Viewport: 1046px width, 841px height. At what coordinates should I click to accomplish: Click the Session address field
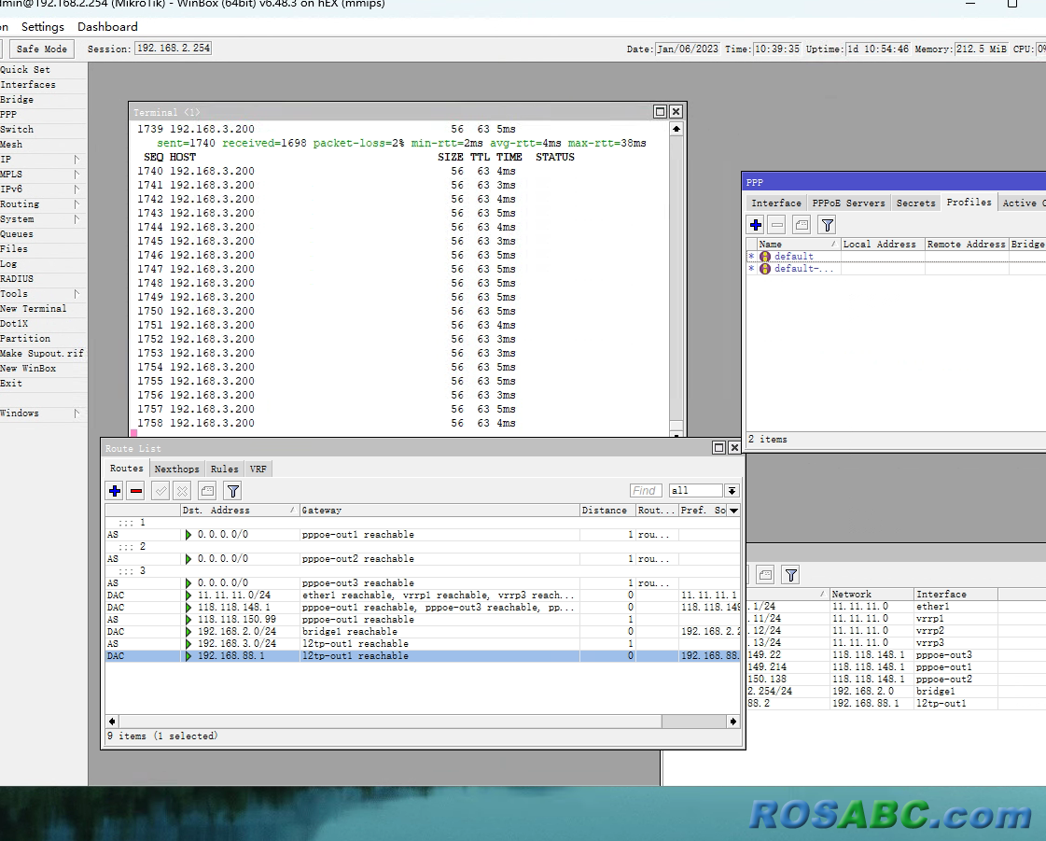[174, 48]
